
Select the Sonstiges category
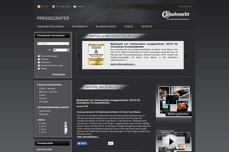(44, 102)
